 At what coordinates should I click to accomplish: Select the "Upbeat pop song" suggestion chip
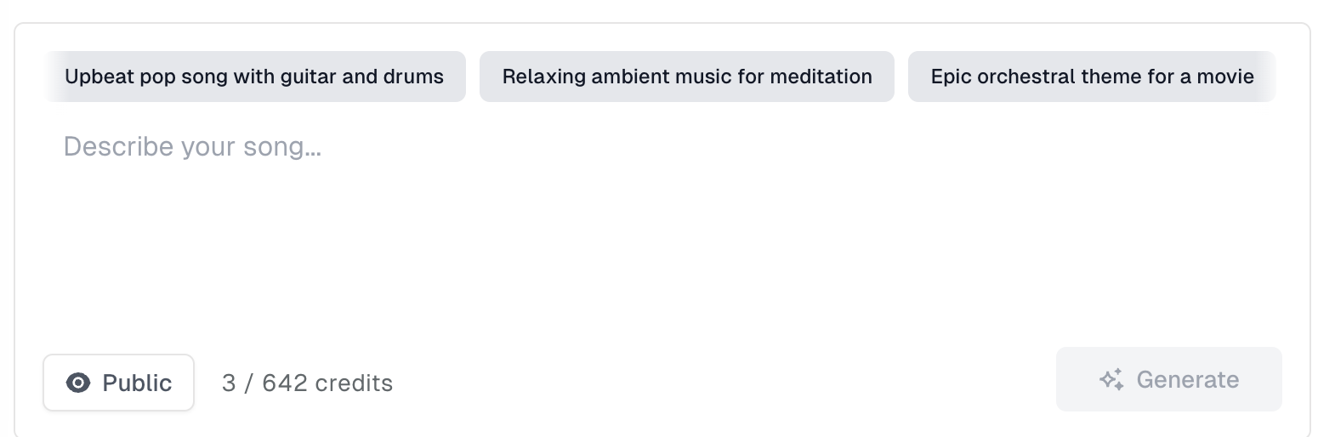[254, 77]
